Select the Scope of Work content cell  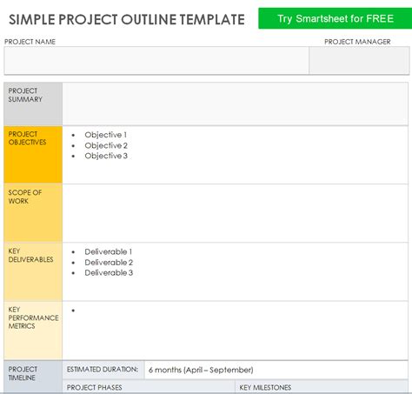235,213
